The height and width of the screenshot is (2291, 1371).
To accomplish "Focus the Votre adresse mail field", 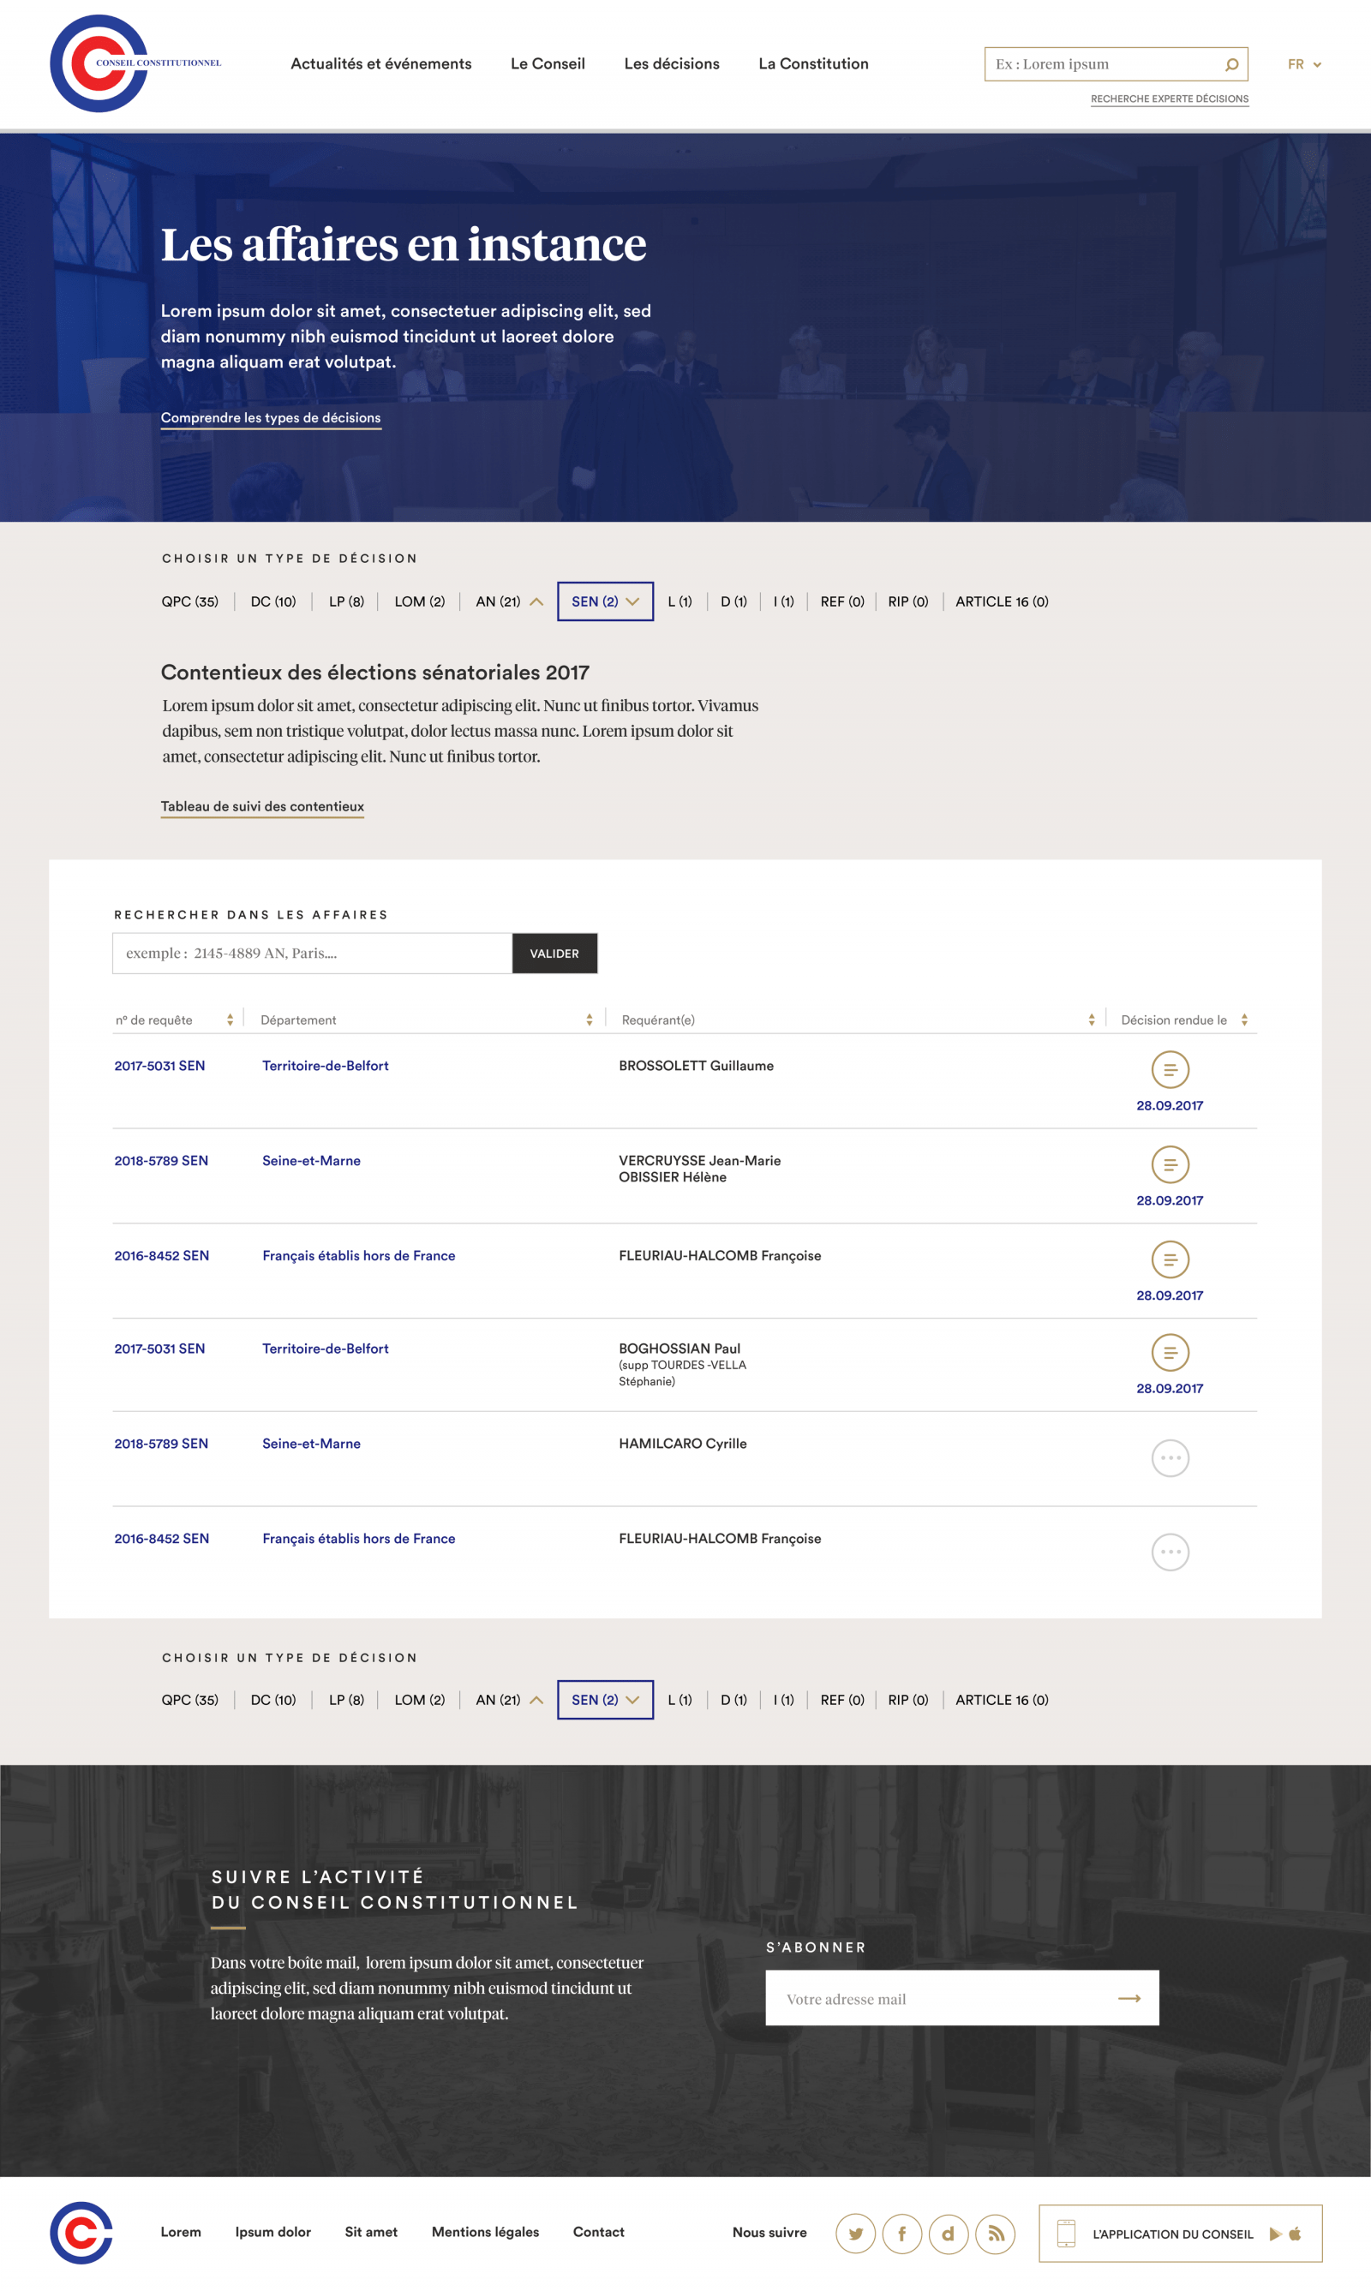I will coord(961,1998).
